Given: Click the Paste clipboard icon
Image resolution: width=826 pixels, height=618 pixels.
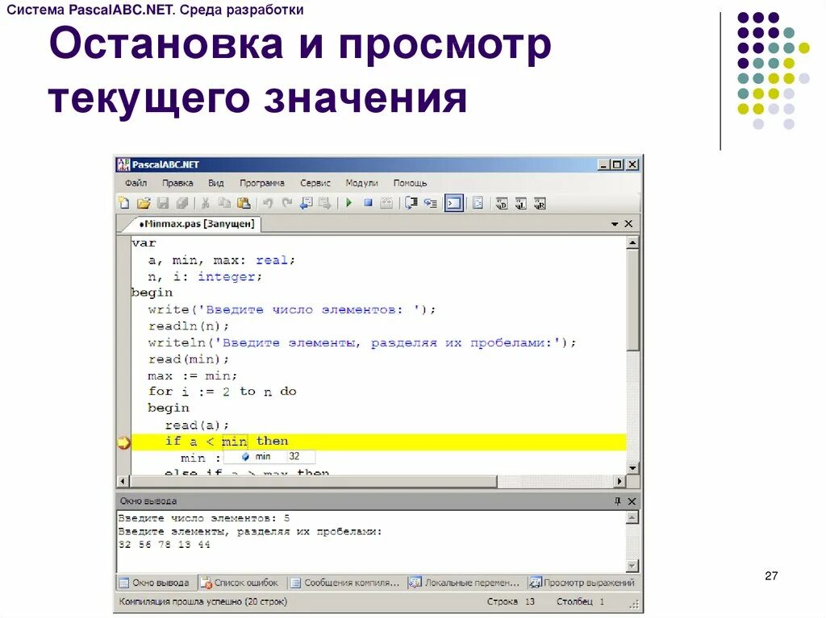Looking at the screenshot, I should click(244, 203).
